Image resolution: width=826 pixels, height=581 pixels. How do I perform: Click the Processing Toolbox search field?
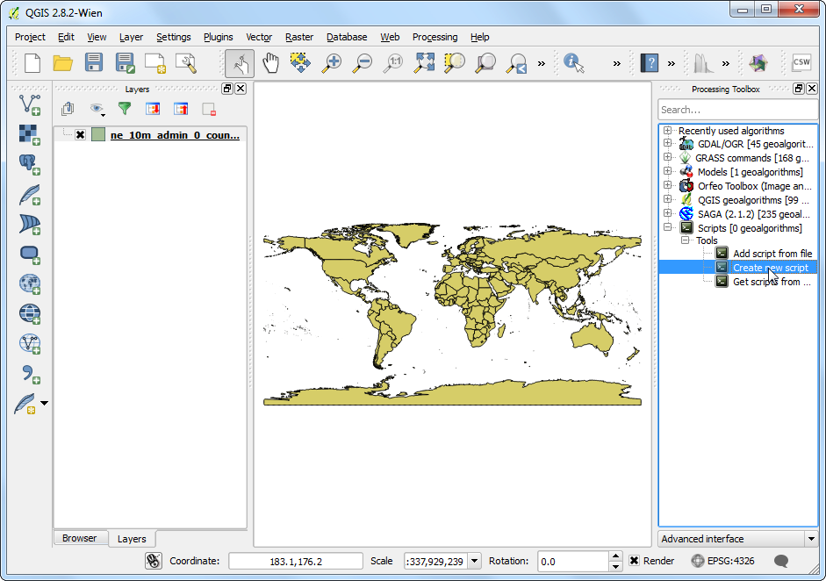[737, 110]
